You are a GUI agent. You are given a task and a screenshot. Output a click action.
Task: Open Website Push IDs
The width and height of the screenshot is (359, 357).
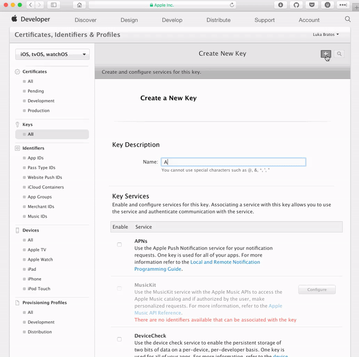[x=45, y=178]
